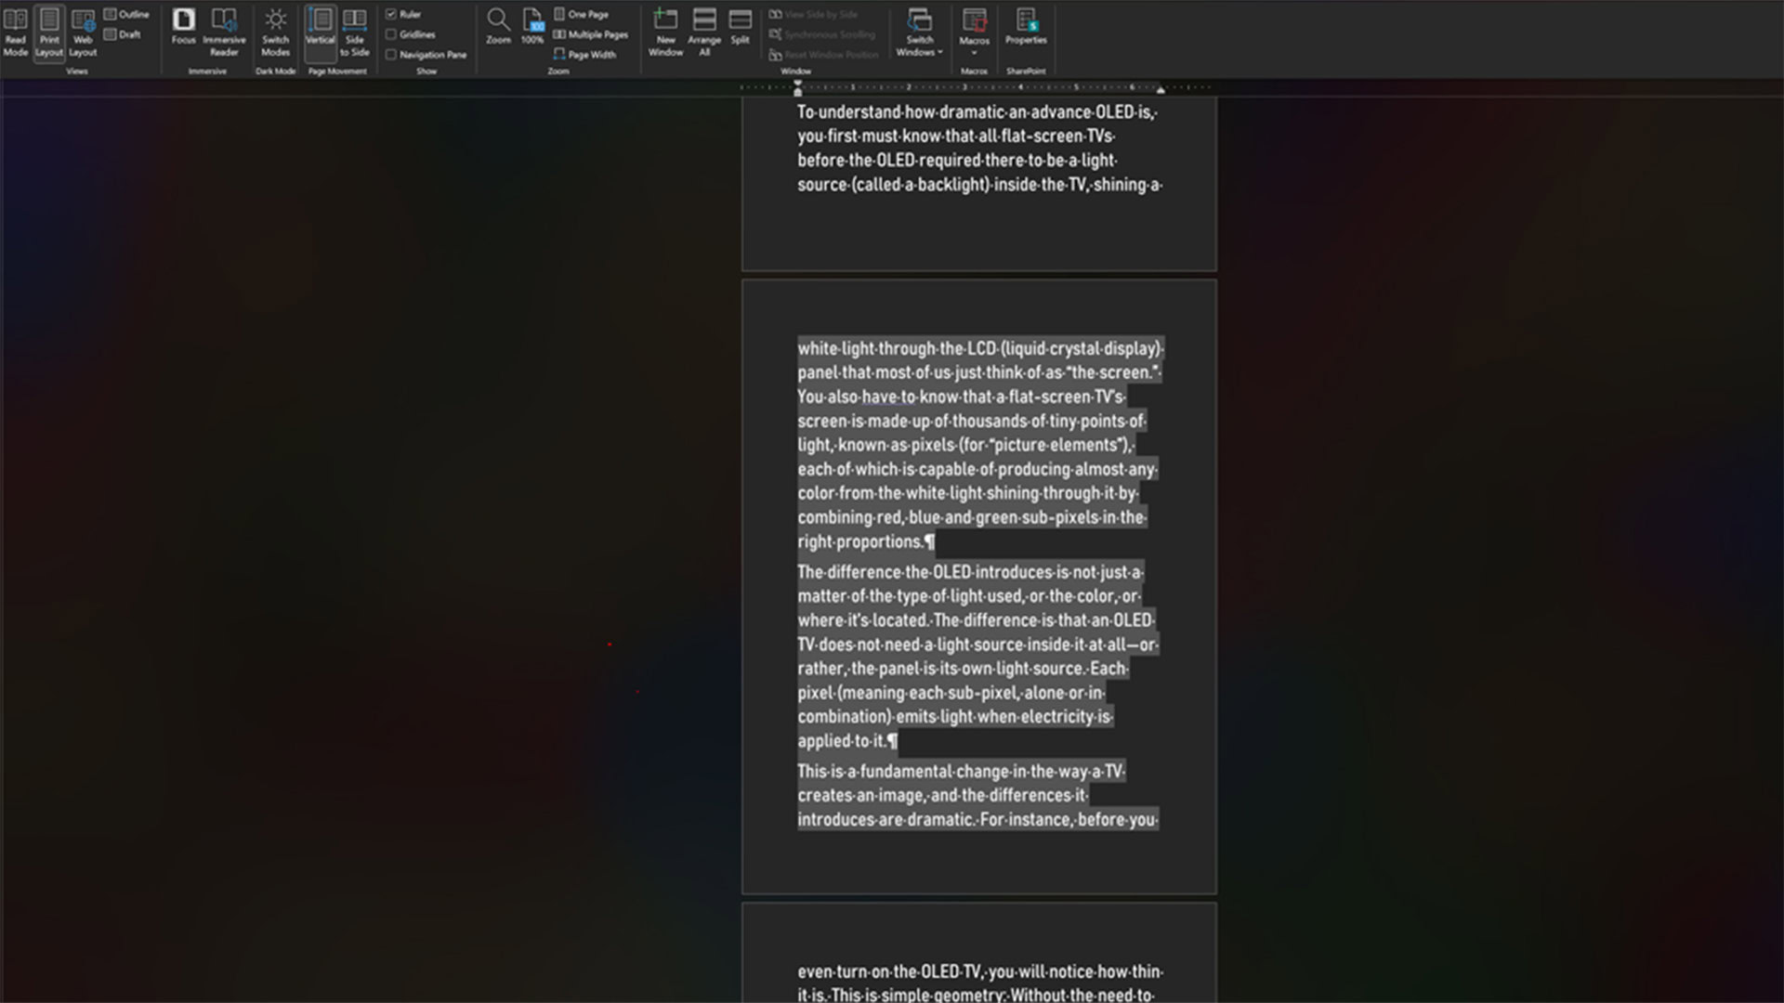This screenshot has width=1784, height=1003.
Task: Select Draft view
Action: (123, 34)
